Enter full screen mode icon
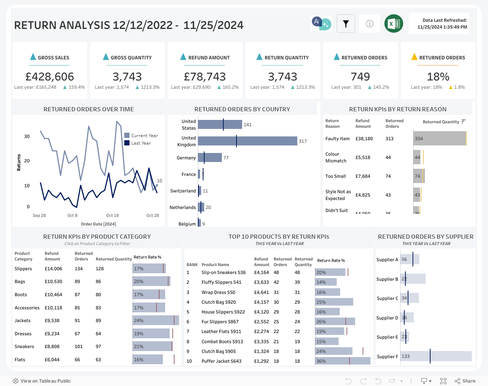Image resolution: width=488 pixels, height=386 pixels. pos(443,381)
